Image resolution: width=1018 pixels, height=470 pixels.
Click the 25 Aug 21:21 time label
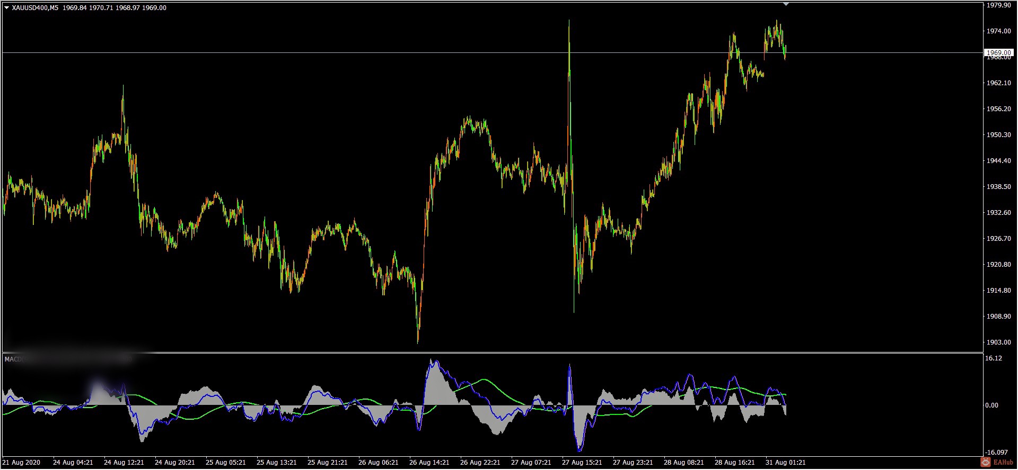click(328, 463)
